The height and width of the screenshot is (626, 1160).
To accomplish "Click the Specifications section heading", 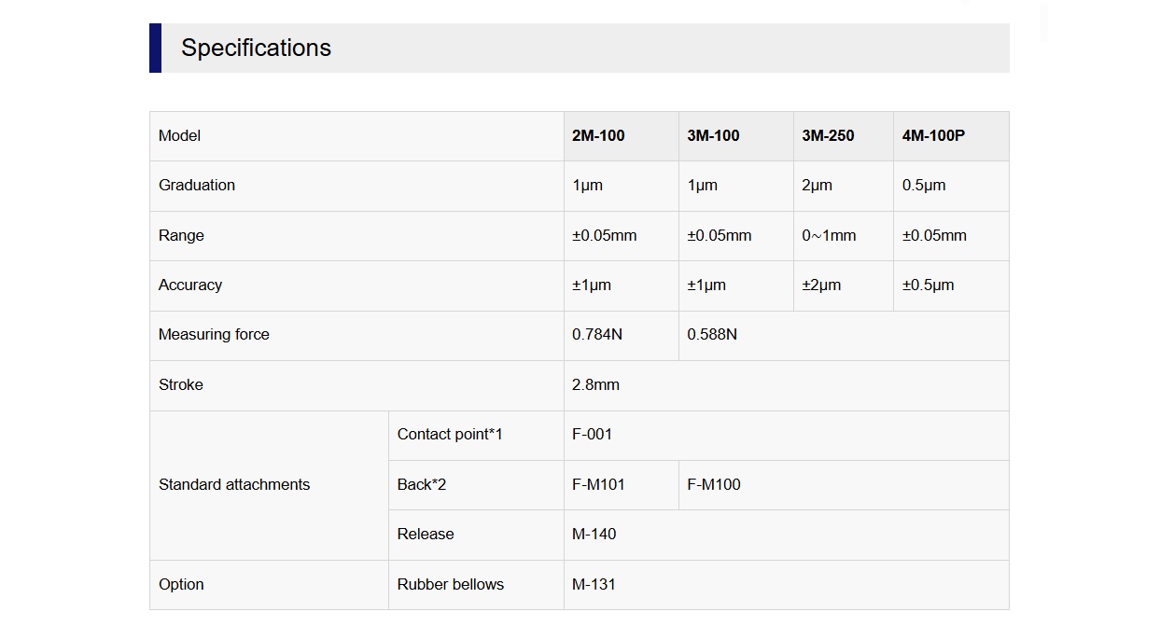I will tap(256, 48).
